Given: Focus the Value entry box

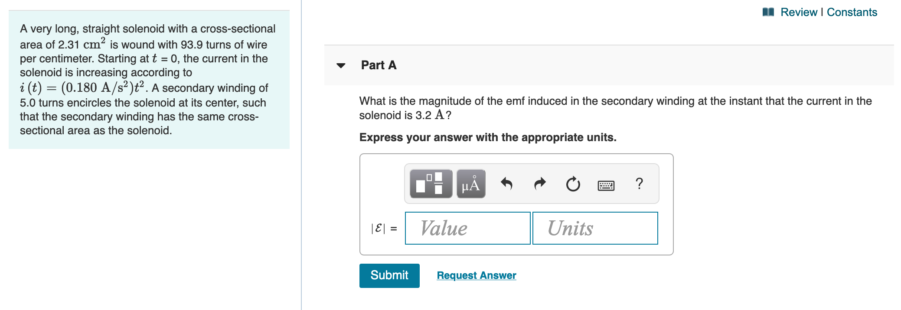Looking at the screenshot, I should pyautogui.click(x=467, y=228).
